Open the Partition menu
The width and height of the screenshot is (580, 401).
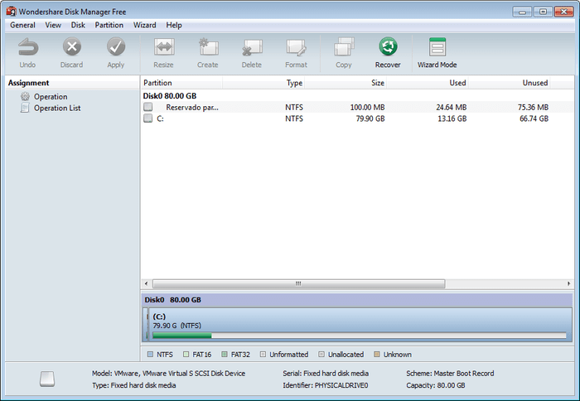coord(109,25)
